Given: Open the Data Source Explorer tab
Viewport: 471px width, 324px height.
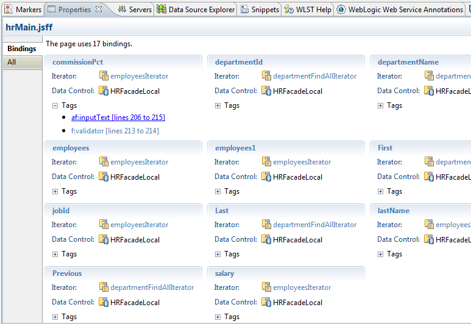Looking at the screenshot, I should tap(196, 10).
